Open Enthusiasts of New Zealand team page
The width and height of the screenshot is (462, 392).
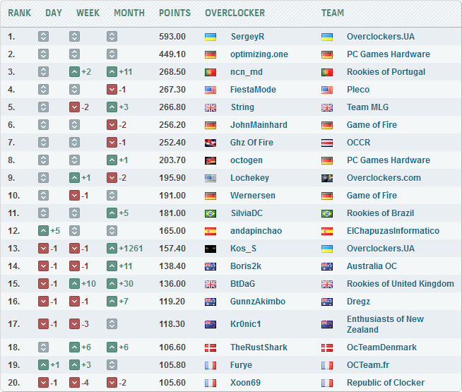pos(386,324)
